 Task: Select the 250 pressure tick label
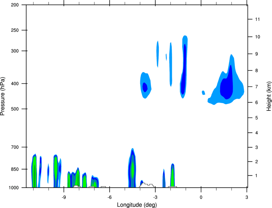[15, 30]
